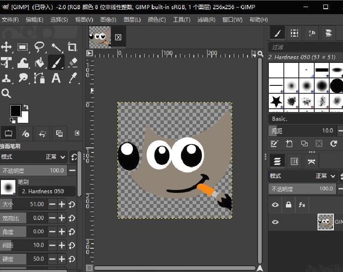Increase the brush aspect ratio value
This screenshot has width=343, height=272.
[x=62, y=218]
